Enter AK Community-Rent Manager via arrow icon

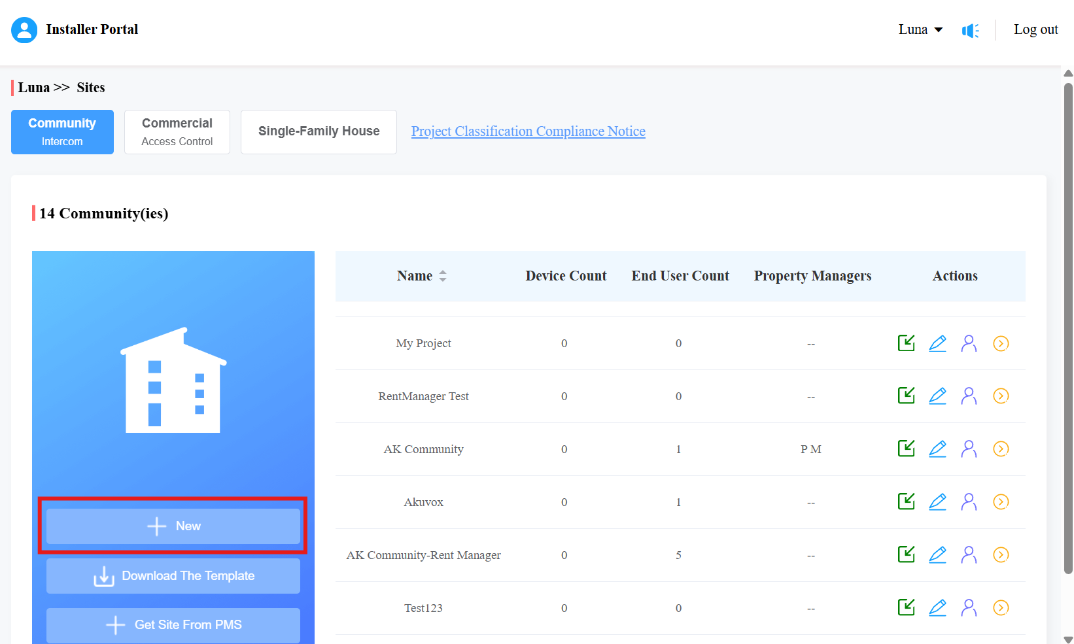point(1001,555)
